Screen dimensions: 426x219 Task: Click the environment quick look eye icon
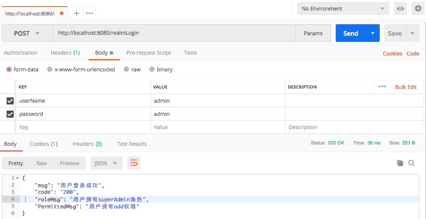(400, 8)
